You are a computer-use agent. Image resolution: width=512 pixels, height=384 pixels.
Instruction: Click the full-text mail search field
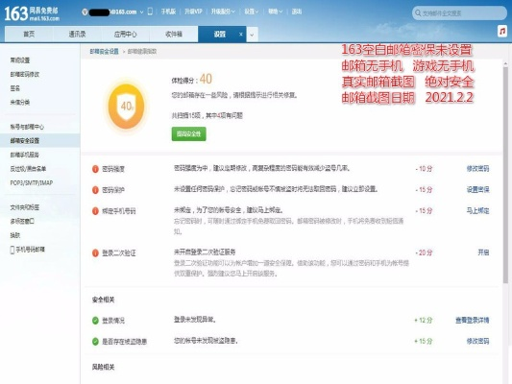459,13
